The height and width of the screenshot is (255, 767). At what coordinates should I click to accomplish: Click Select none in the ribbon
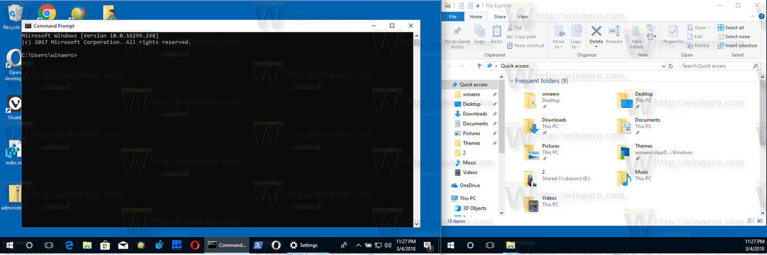point(732,36)
